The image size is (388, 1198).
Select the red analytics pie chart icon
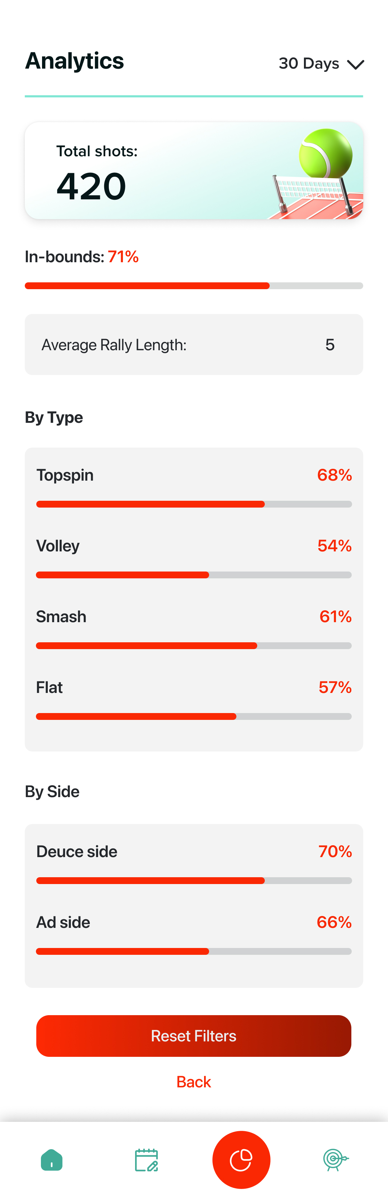click(x=241, y=1160)
